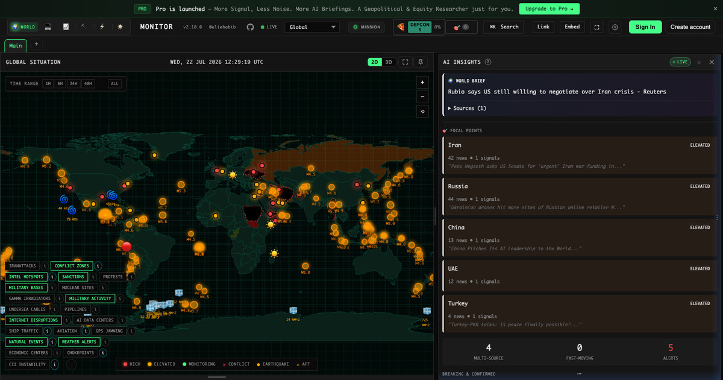
Task: Show info for Aviation layer
Action: click(86, 331)
